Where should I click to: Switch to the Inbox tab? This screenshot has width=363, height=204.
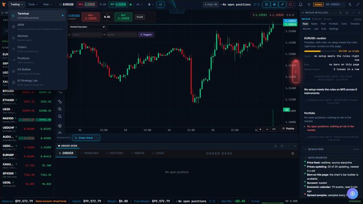pyautogui.click(x=138, y=153)
